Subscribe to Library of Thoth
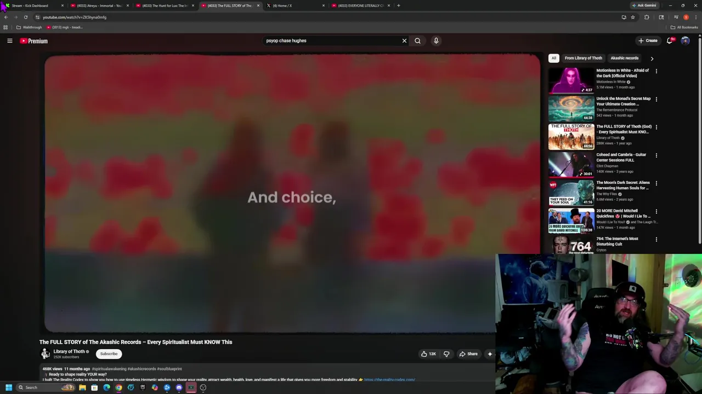The image size is (702, 394). (109, 354)
